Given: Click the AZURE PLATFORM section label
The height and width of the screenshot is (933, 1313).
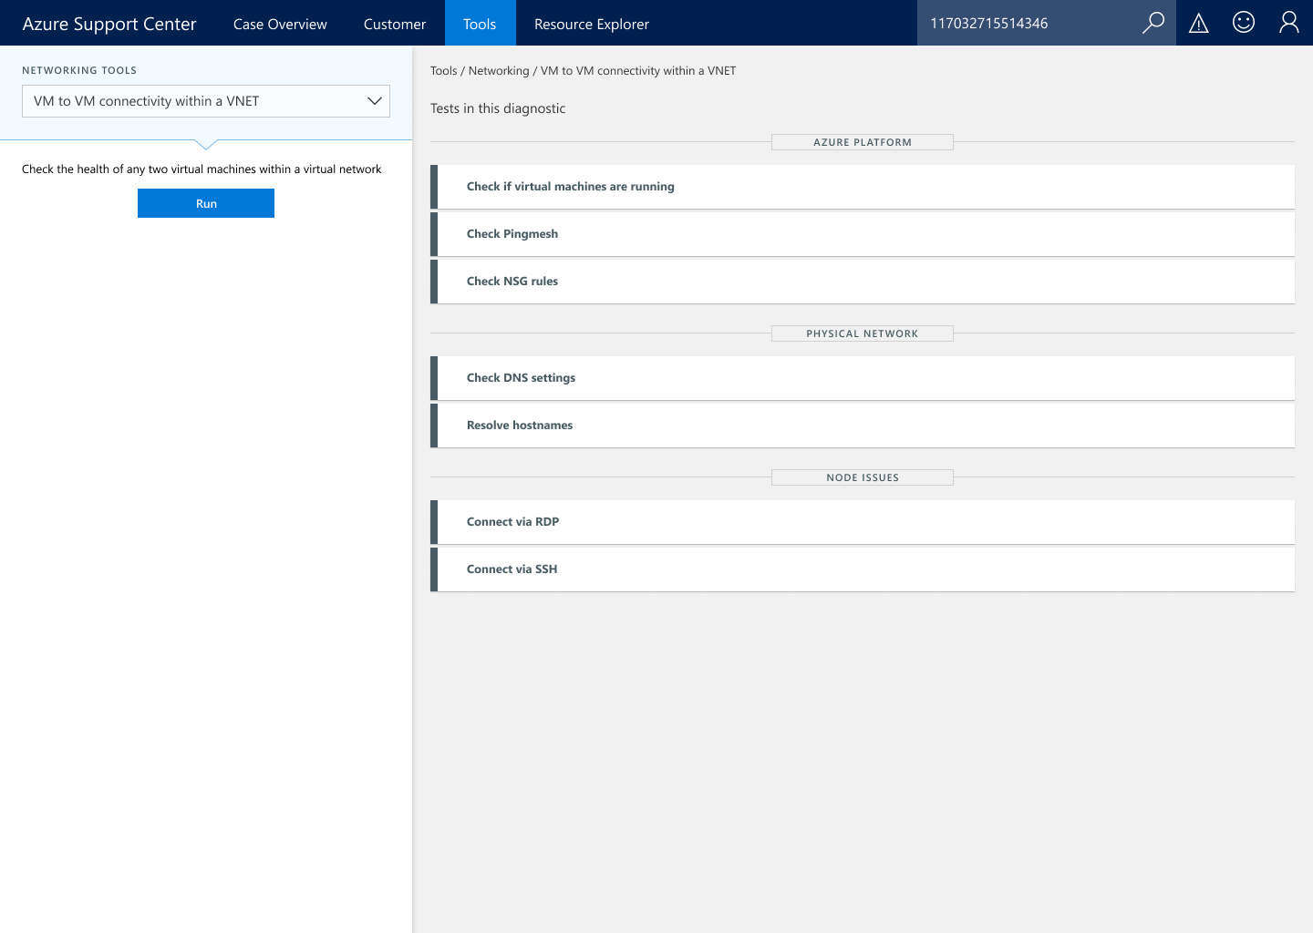Looking at the screenshot, I should pos(863,142).
